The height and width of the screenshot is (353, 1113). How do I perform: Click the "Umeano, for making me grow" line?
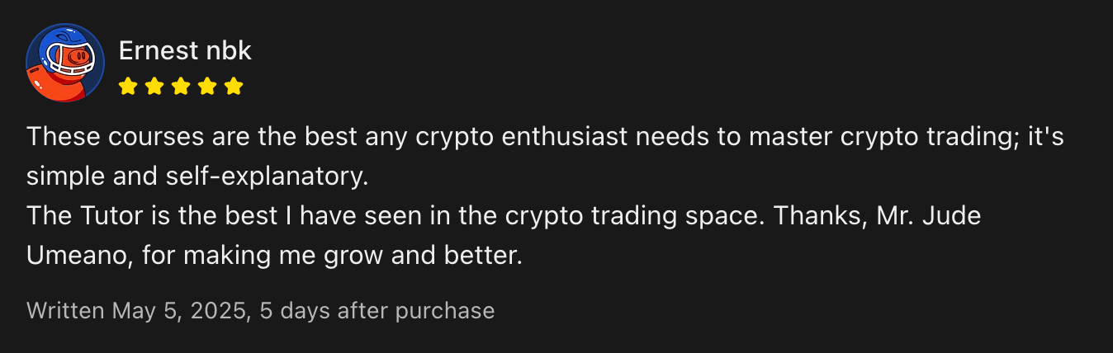[x=274, y=256]
